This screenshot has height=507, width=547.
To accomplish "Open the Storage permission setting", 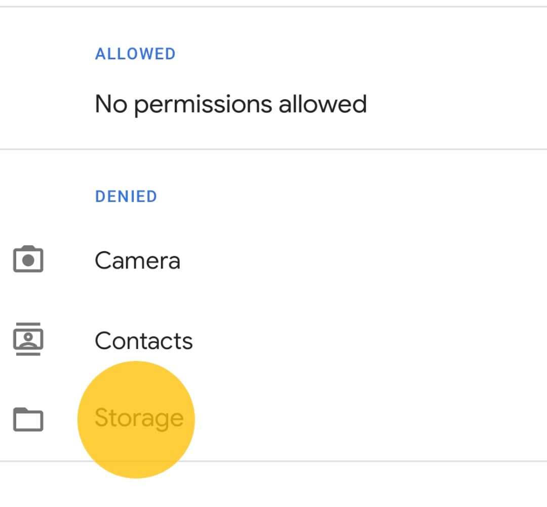I will point(273,419).
